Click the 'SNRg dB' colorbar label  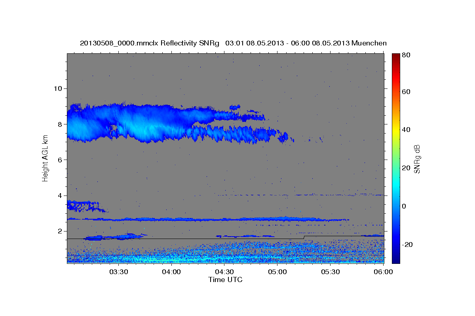click(x=417, y=159)
